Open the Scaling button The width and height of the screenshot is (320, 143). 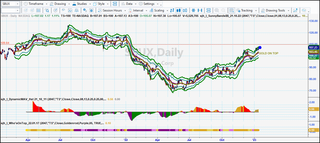point(157,10)
